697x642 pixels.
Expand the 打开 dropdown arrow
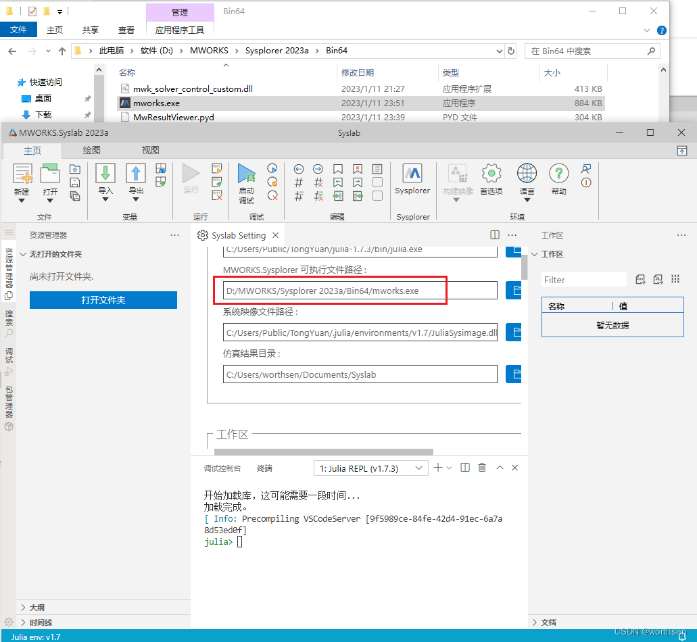[50, 201]
